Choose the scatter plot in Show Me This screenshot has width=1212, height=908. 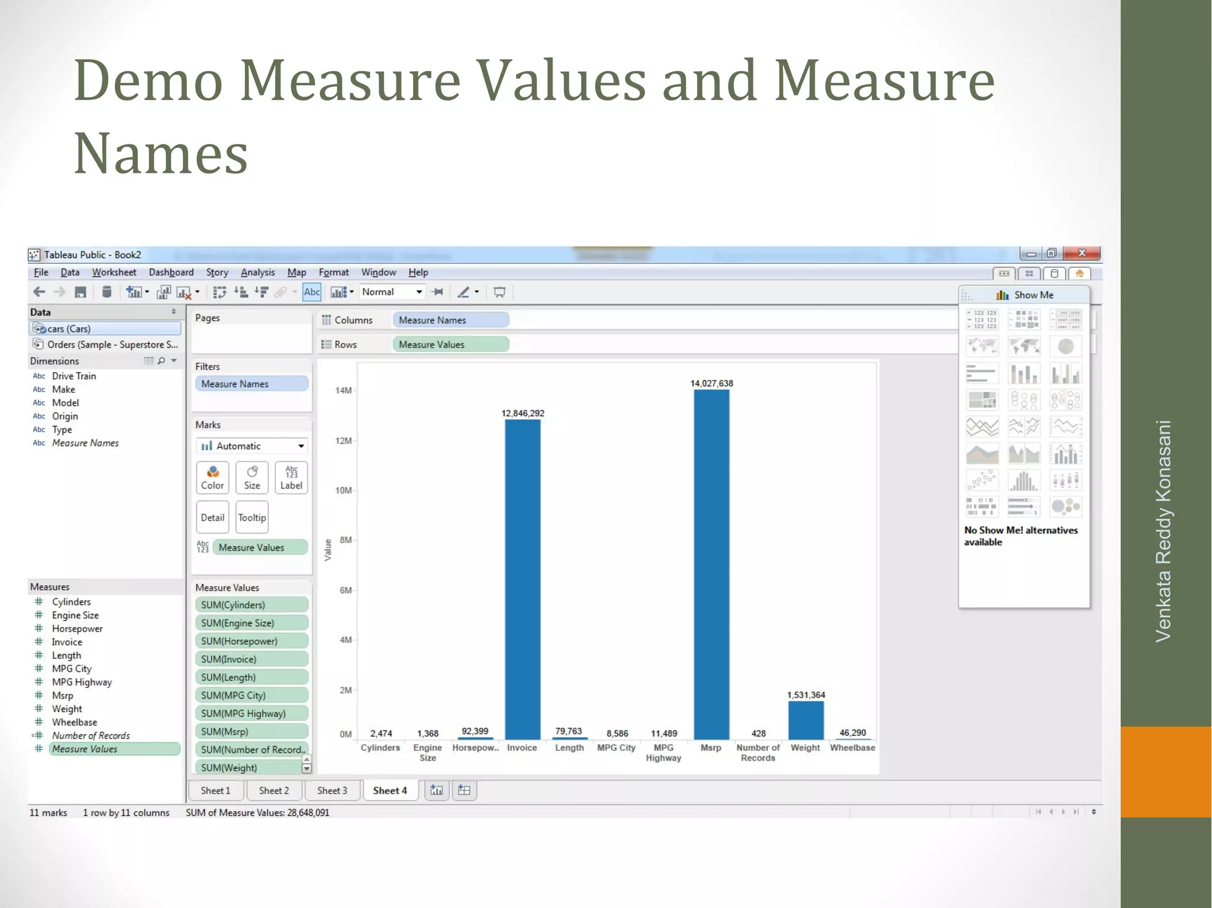point(982,480)
